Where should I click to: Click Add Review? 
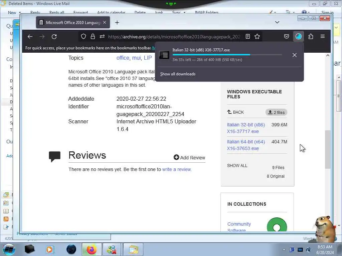click(189, 157)
